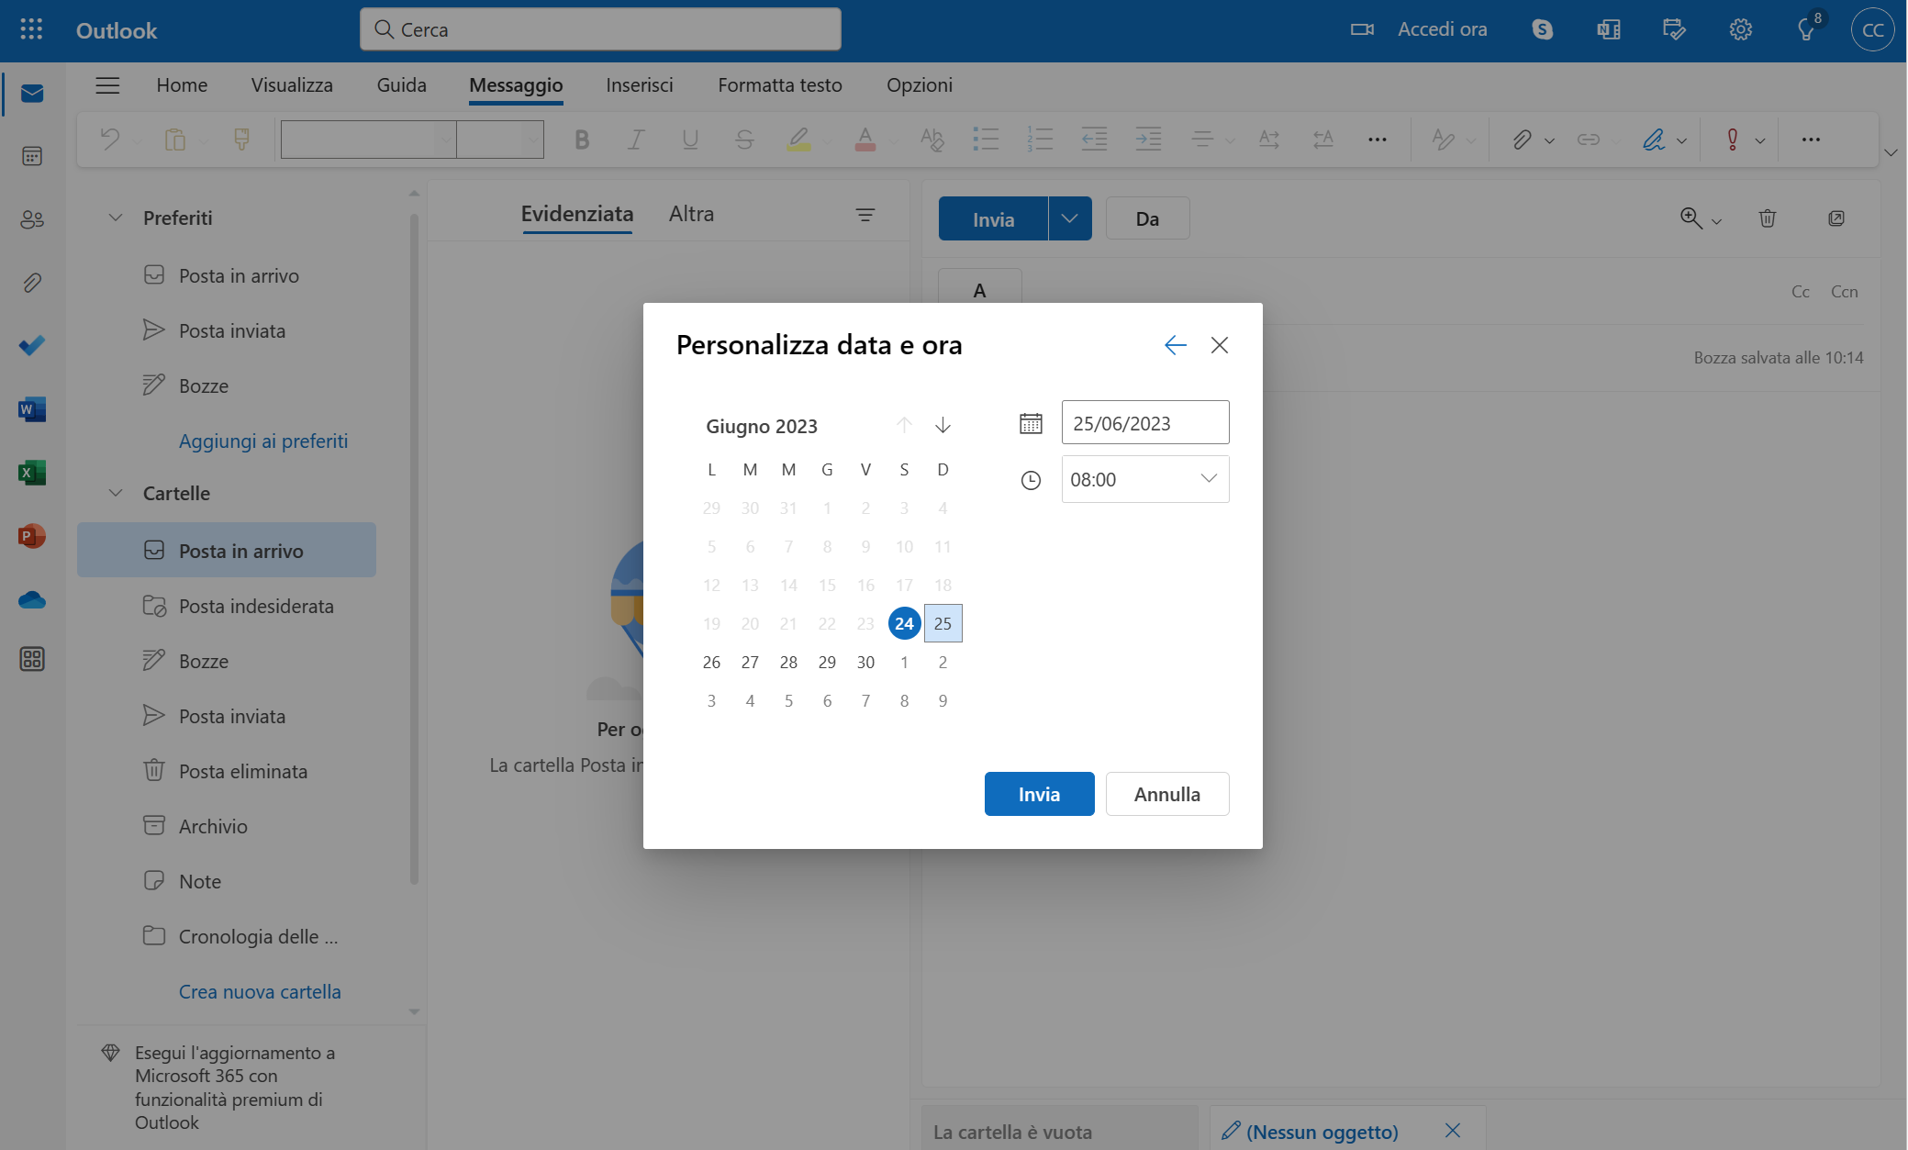Open the 08:00 time dropdown
The height and width of the screenshot is (1150, 1908).
pyautogui.click(x=1207, y=478)
